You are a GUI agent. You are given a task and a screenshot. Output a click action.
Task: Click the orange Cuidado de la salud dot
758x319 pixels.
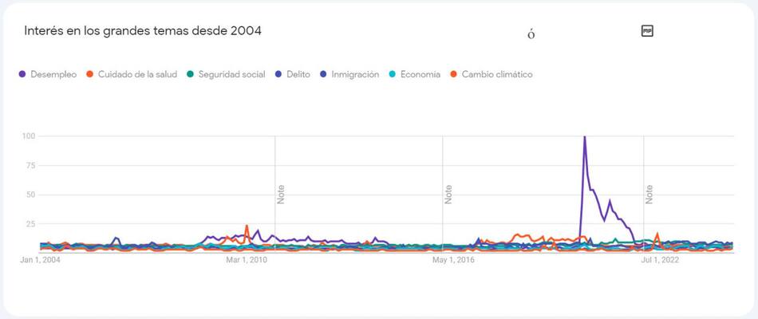[90, 75]
